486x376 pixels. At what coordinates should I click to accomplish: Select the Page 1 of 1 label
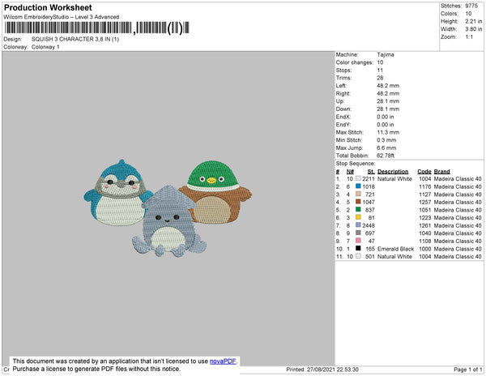468,370
